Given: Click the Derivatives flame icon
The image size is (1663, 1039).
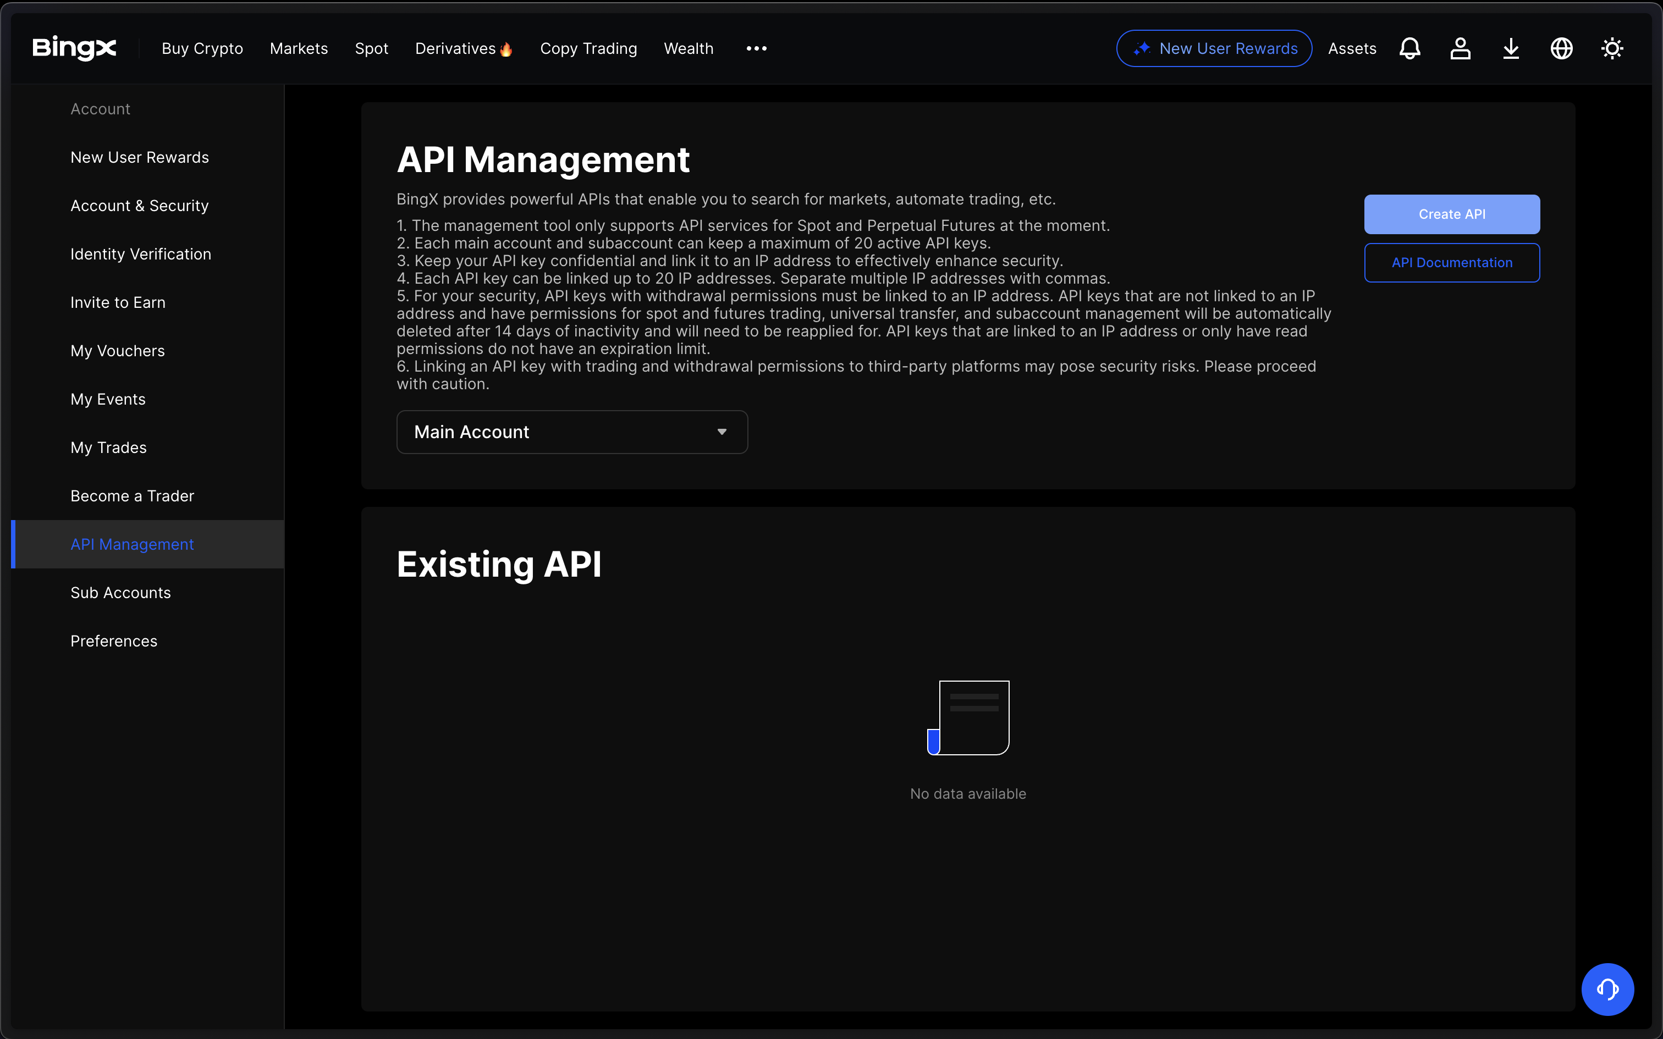Looking at the screenshot, I should (506, 49).
